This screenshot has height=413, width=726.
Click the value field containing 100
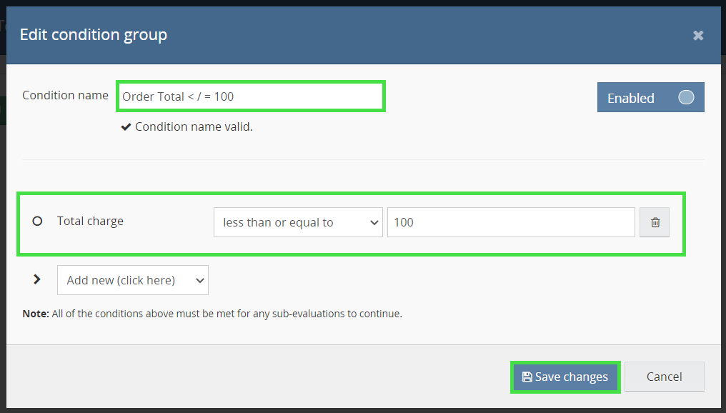[x=510, y=222]
